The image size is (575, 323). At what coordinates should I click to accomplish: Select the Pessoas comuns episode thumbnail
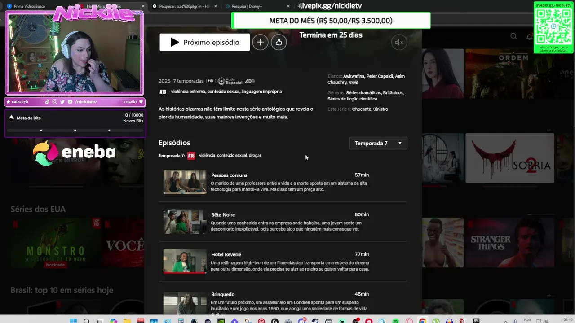tap(185, 182)
